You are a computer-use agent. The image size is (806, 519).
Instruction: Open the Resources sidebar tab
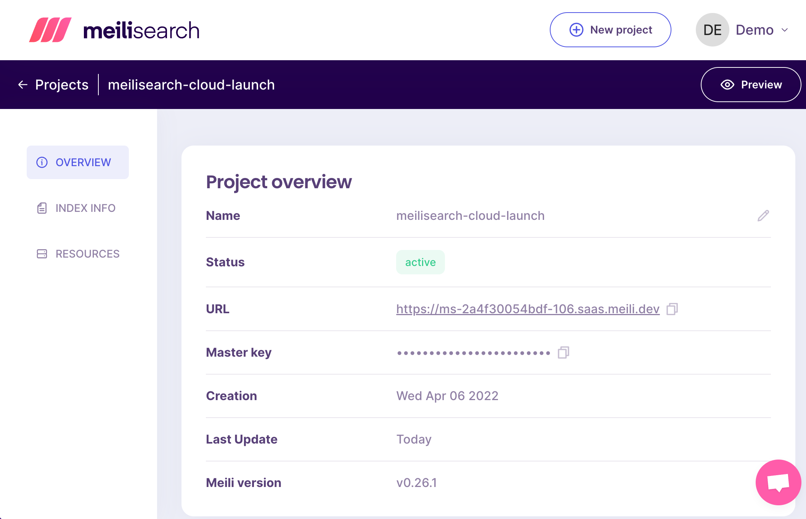click(x=78, y=254)
